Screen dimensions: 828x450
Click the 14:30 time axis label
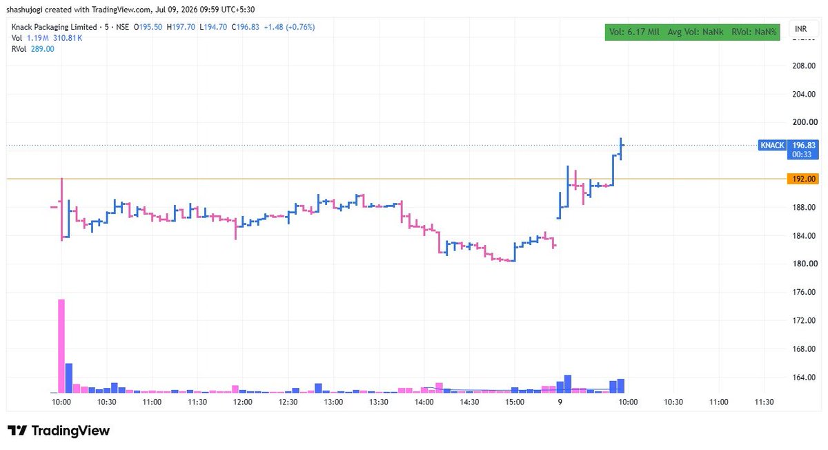[x=470, y=402]
